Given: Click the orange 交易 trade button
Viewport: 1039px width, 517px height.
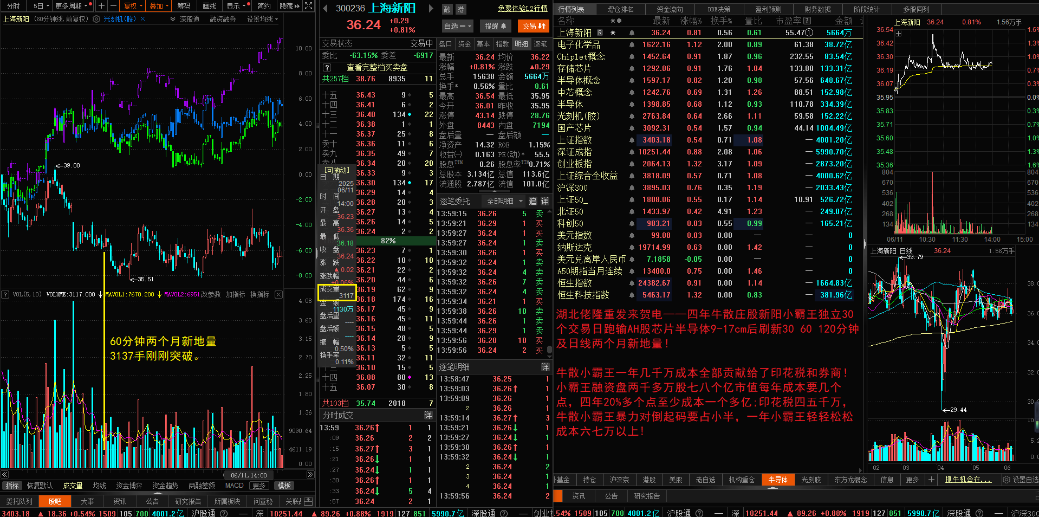Looking at the screenshot, I should pyautogui.click(x=533, y=25).
